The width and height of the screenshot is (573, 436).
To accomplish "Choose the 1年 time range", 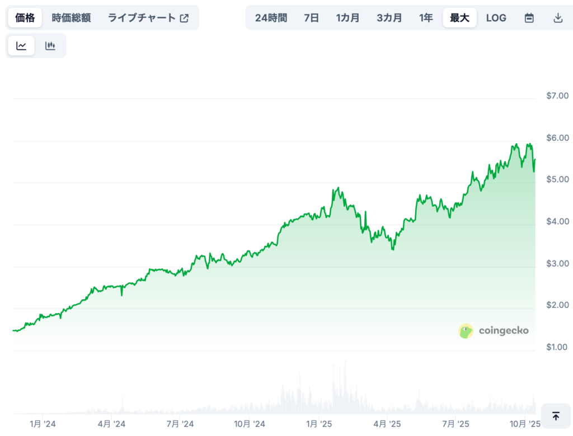I will 426,18.
